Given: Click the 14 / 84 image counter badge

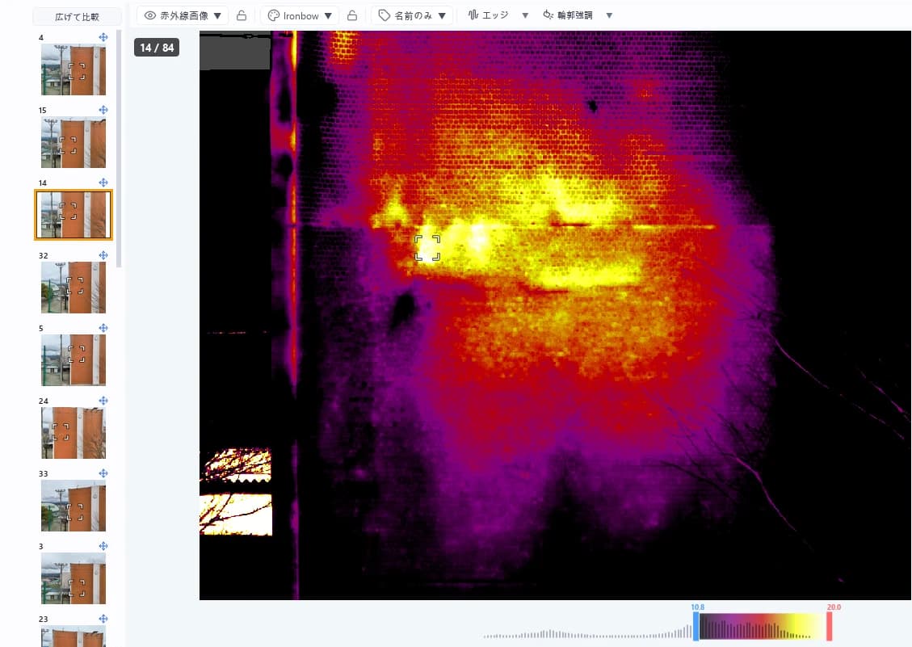Looking at the screenshot, I should click(157, 48).
